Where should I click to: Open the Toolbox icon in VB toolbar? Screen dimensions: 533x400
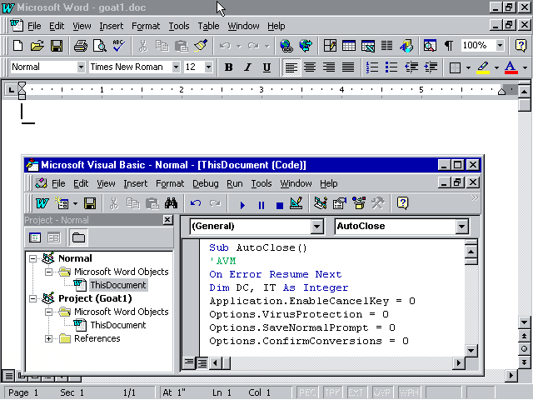pos(377,203)
